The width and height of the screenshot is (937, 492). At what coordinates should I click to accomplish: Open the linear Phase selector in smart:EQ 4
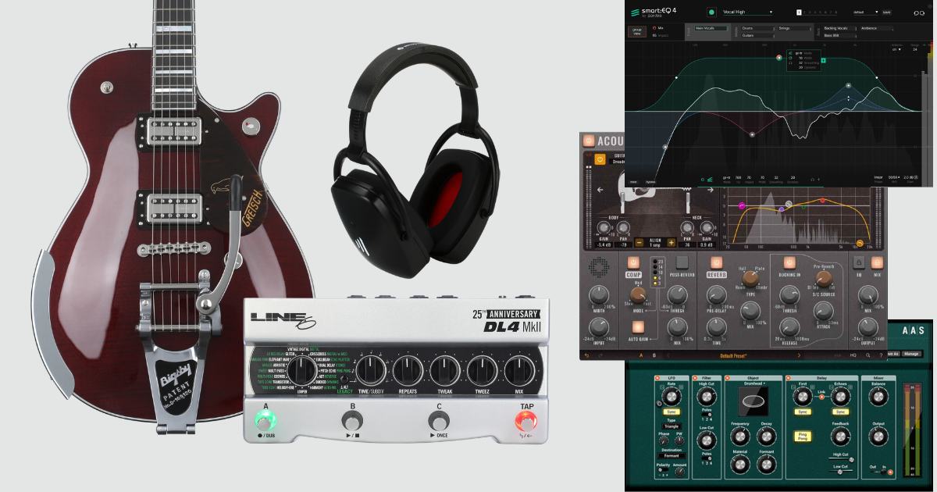[878, 177]
